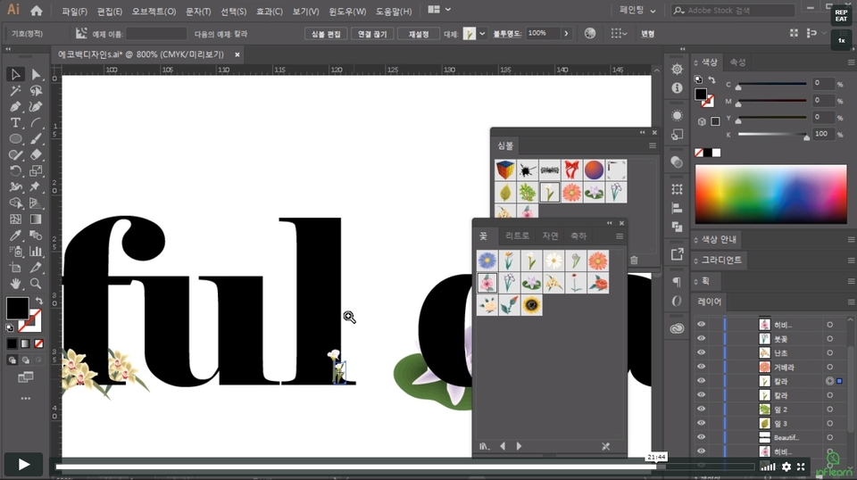This screenshot has width=857, height=480.
Task: Select the Type tool in the toolbar
Action: (x=15, y=122)
